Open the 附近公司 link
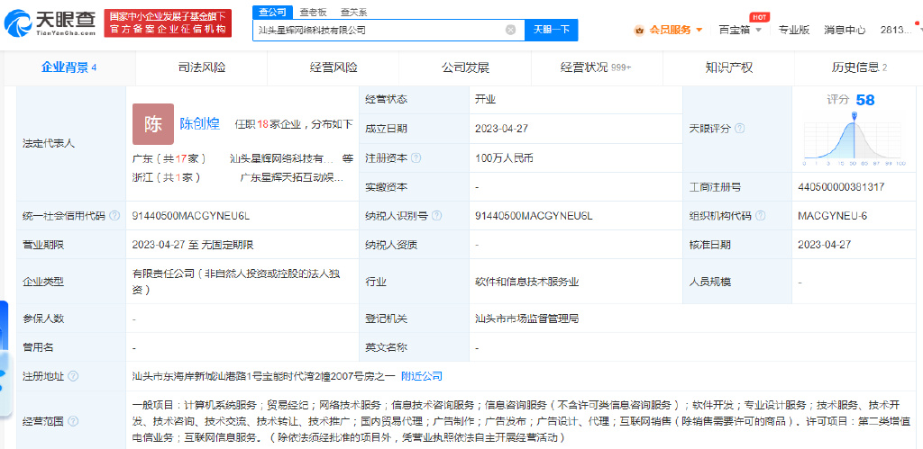Viewport: 923px width, 449px height. click(x=422, y=376)
